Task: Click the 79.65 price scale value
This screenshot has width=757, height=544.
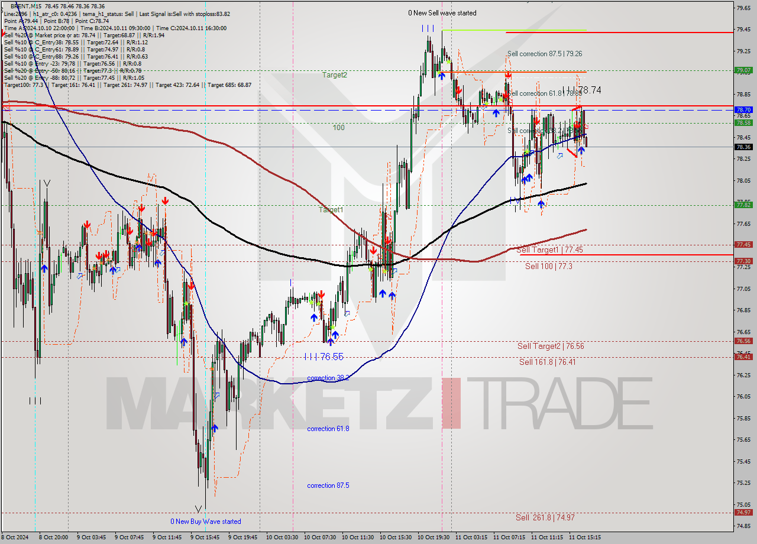Action: (743, 8)
